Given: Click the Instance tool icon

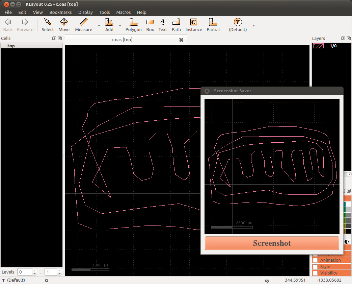Looking at the screenshot, I should 193,25.
